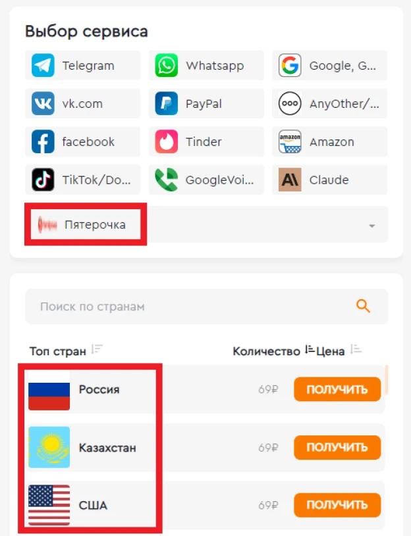Click ПОЛУЧИТЬ for Казахстан
This screenshot has width=411, height=536.
[x=337, y=447]
